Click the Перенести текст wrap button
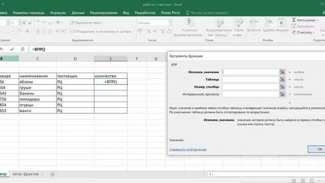The image size is (325, 183). 85,22
